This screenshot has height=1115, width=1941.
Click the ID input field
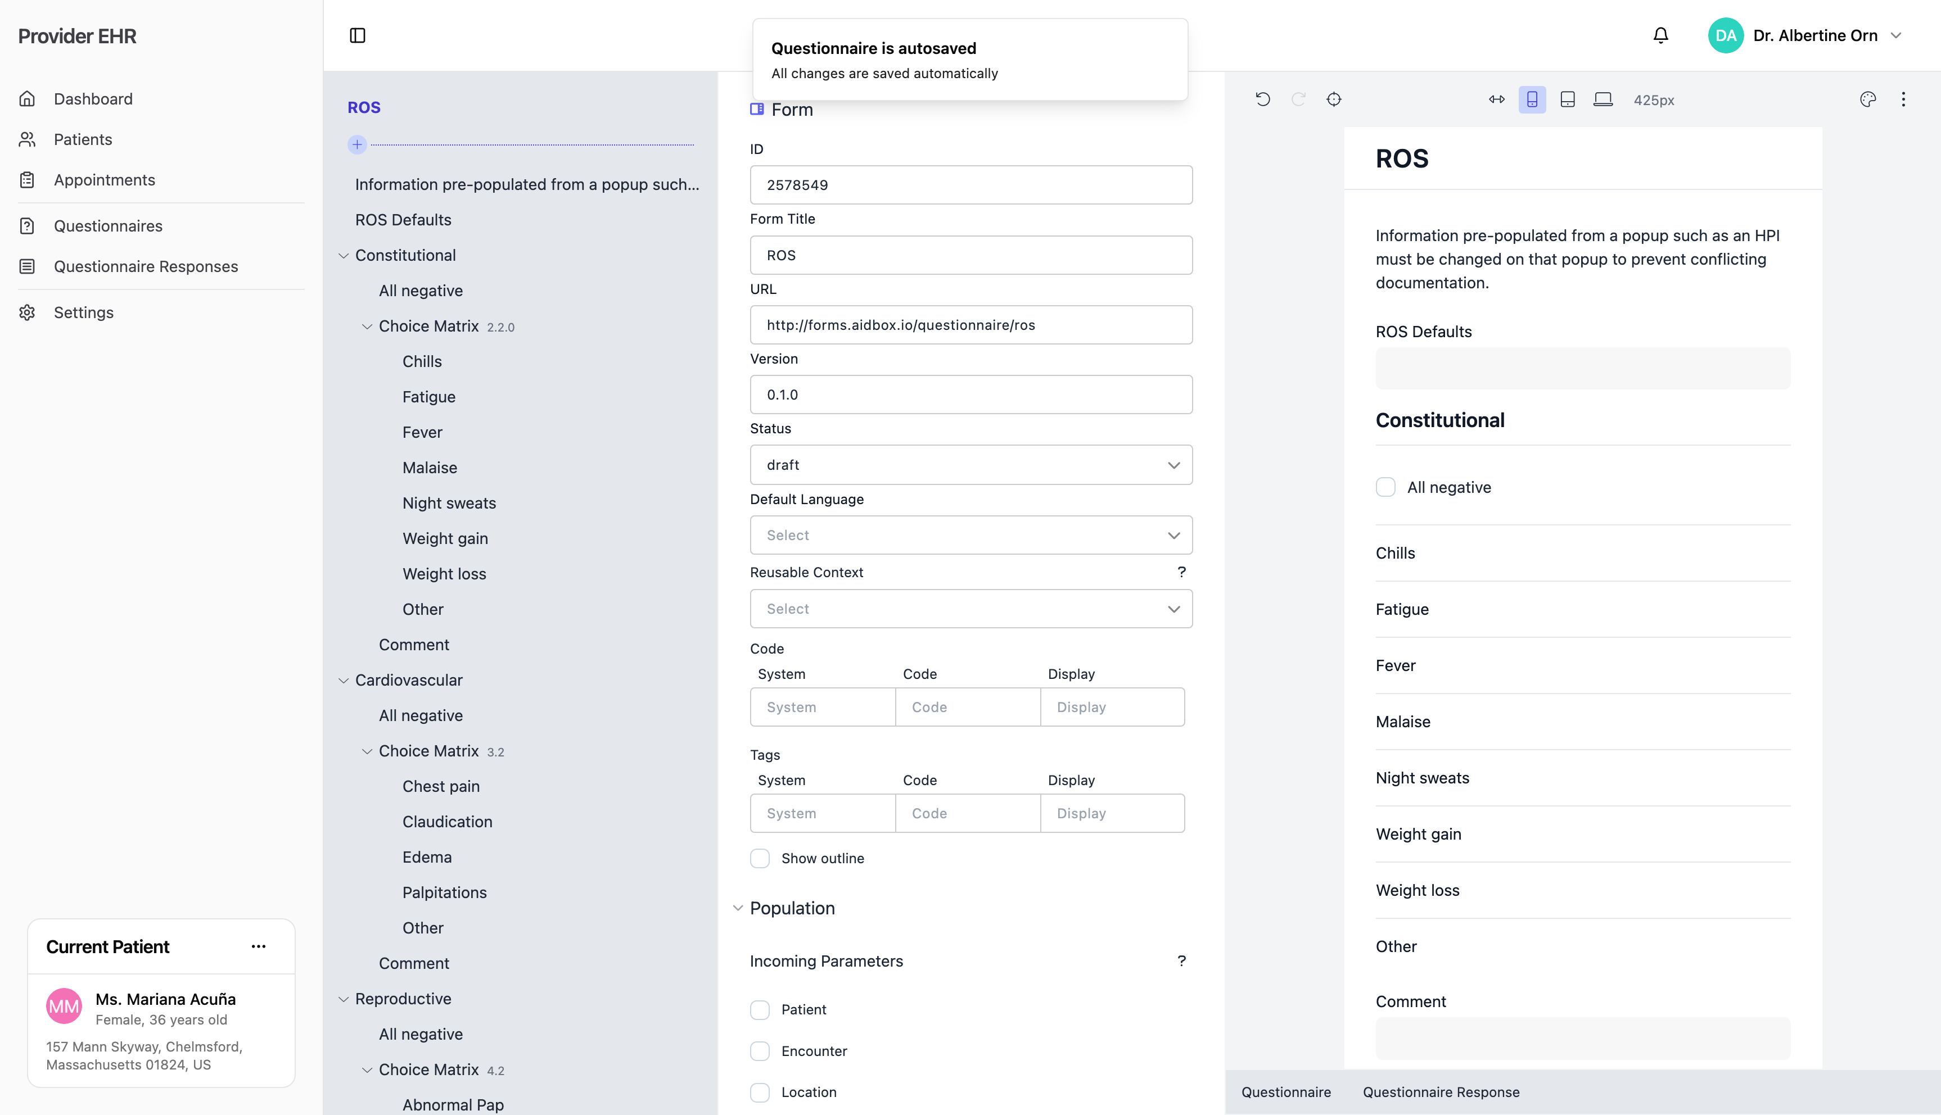click(971, 184)
